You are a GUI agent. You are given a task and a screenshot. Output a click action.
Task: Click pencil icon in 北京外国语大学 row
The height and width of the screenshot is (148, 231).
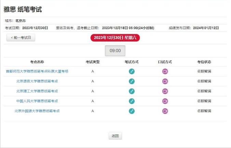132,111
